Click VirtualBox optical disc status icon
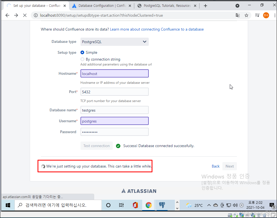 point(236,215)
